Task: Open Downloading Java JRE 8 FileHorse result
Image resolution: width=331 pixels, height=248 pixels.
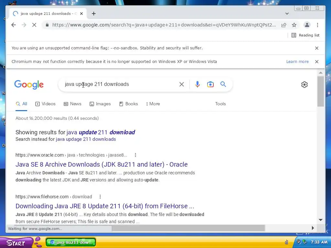Action: 105,206
